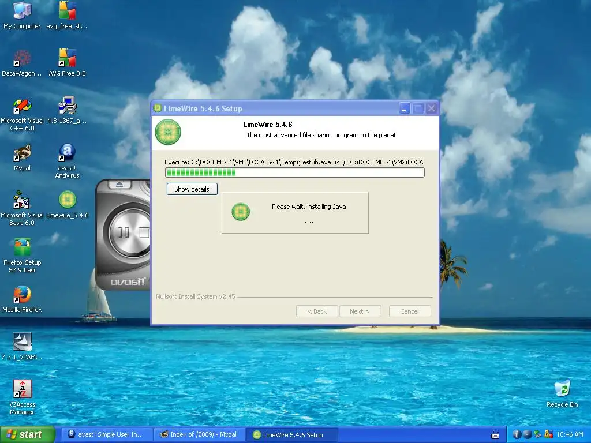The height and width of the screenshot is (443, 591).
Task: Select the Firefox Setup 52.9.0esr icon
Action: [x=22, y=256]
